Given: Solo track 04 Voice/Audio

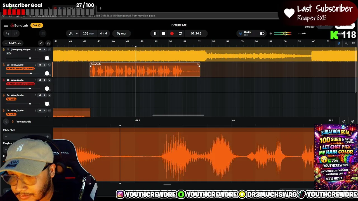Looking at the screenshot, I should pyautogui.click(x=44, y=95).
